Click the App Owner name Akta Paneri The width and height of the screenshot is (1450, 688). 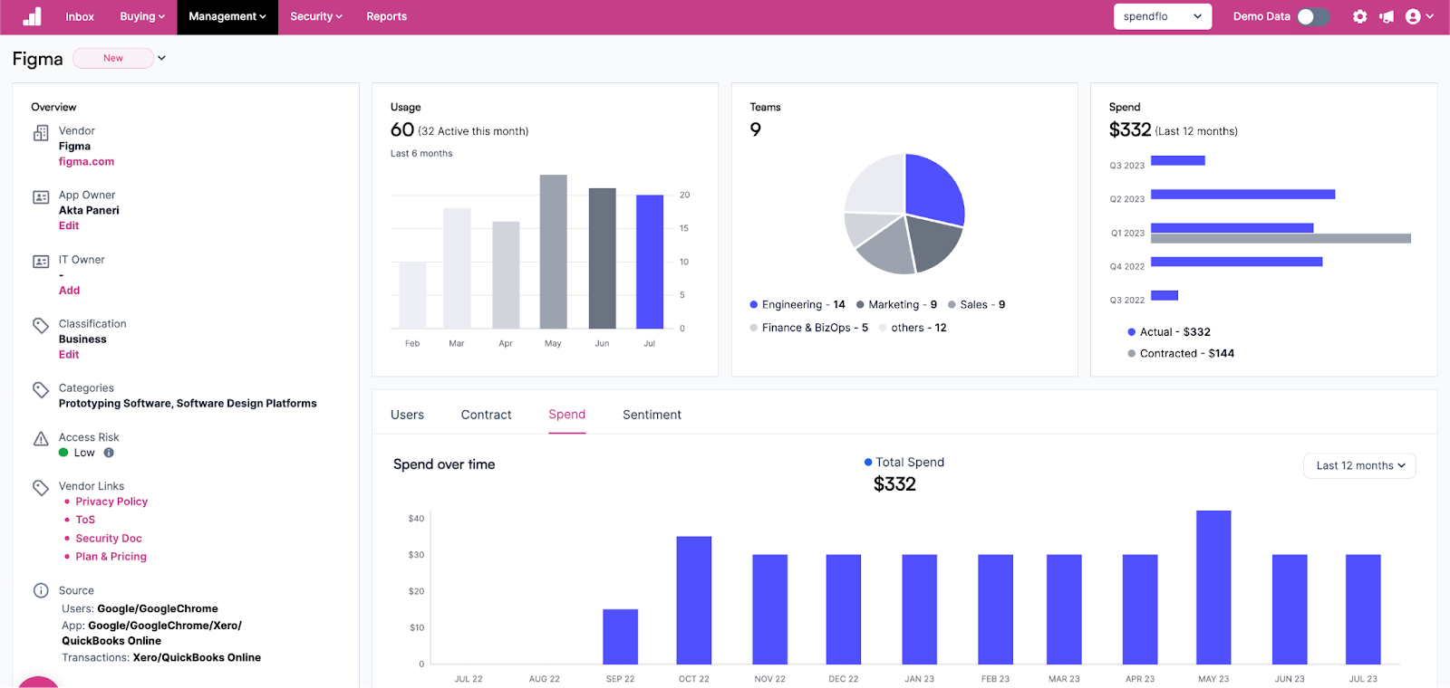(x=89, y=211)
